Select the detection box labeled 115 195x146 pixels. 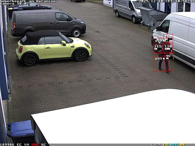[x=158, y=48]
